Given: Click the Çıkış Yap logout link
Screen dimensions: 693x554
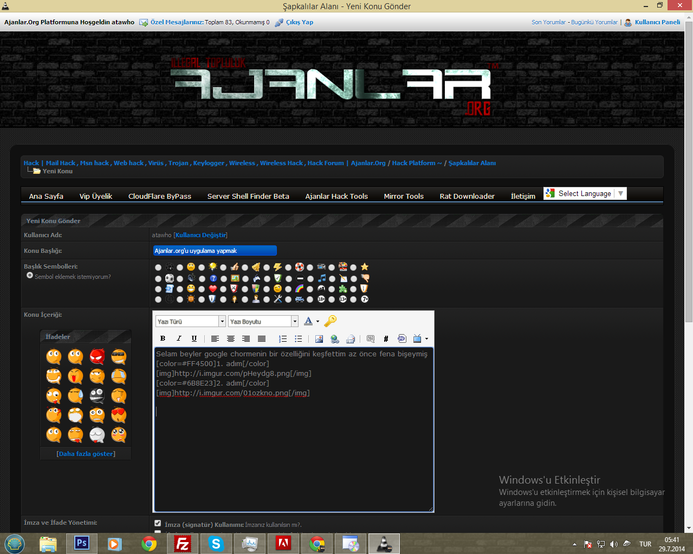Looking at the screenshot, I should [x=300, y=22].
